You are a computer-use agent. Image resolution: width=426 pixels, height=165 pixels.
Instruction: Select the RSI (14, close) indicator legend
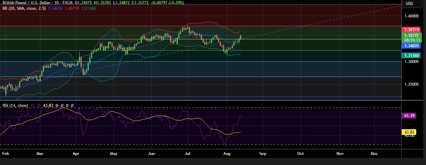(x=15, y=105)
